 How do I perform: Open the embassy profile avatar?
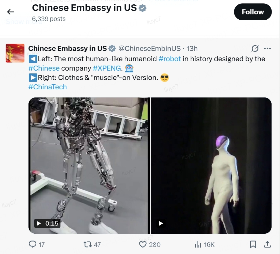[15, 53]
